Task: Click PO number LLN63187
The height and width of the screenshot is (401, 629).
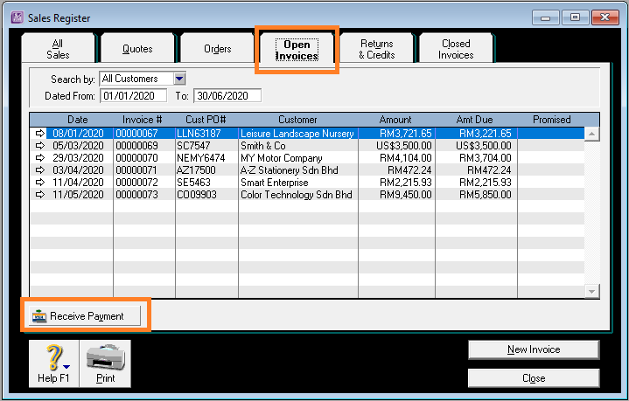Action: [x=199, y=134]
